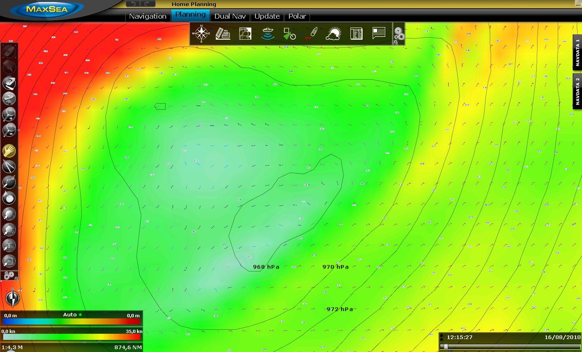Screen dimensions: 582x352
Task: Click the boat sounder icon
Action: pos(268,34)
